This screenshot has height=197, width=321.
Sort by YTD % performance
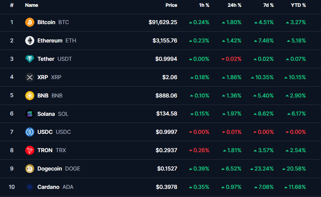coord(299,5)
